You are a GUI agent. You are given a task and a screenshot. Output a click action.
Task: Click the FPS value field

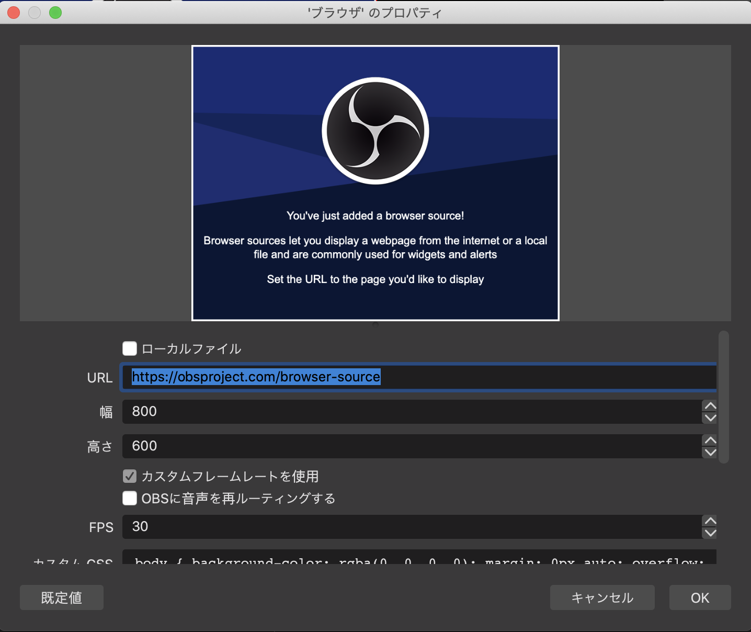(x=412, y=527)
